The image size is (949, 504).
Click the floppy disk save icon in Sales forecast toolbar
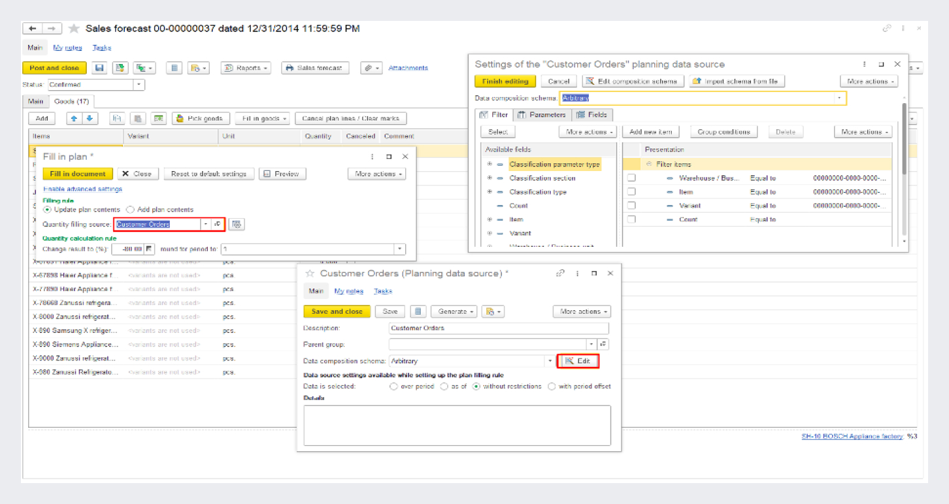click(x=99, y=68)
